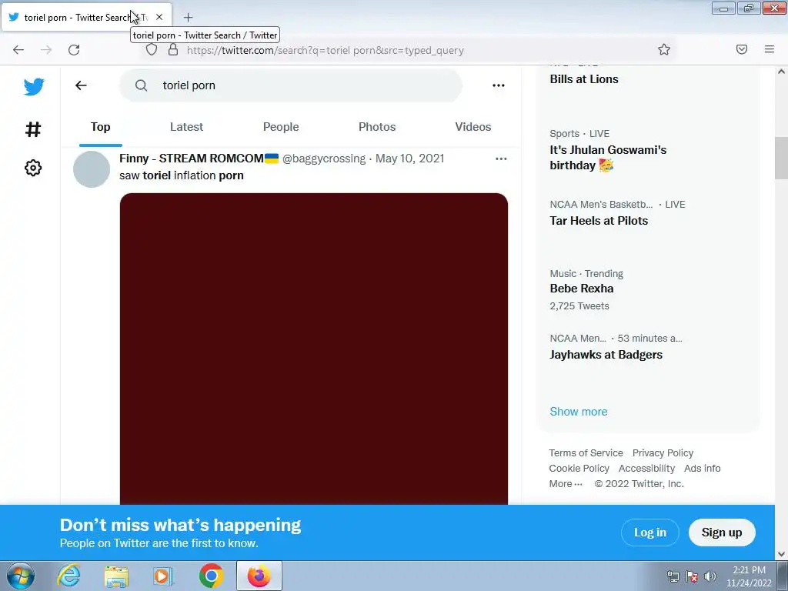Click the Sign up button

pos(722,533)
